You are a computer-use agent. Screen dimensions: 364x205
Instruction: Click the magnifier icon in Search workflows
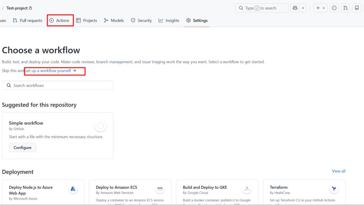pos(9,85)
